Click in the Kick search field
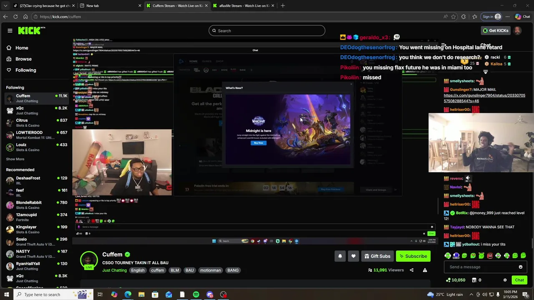Screen dimensions: 534x300 tap(267, 30)
